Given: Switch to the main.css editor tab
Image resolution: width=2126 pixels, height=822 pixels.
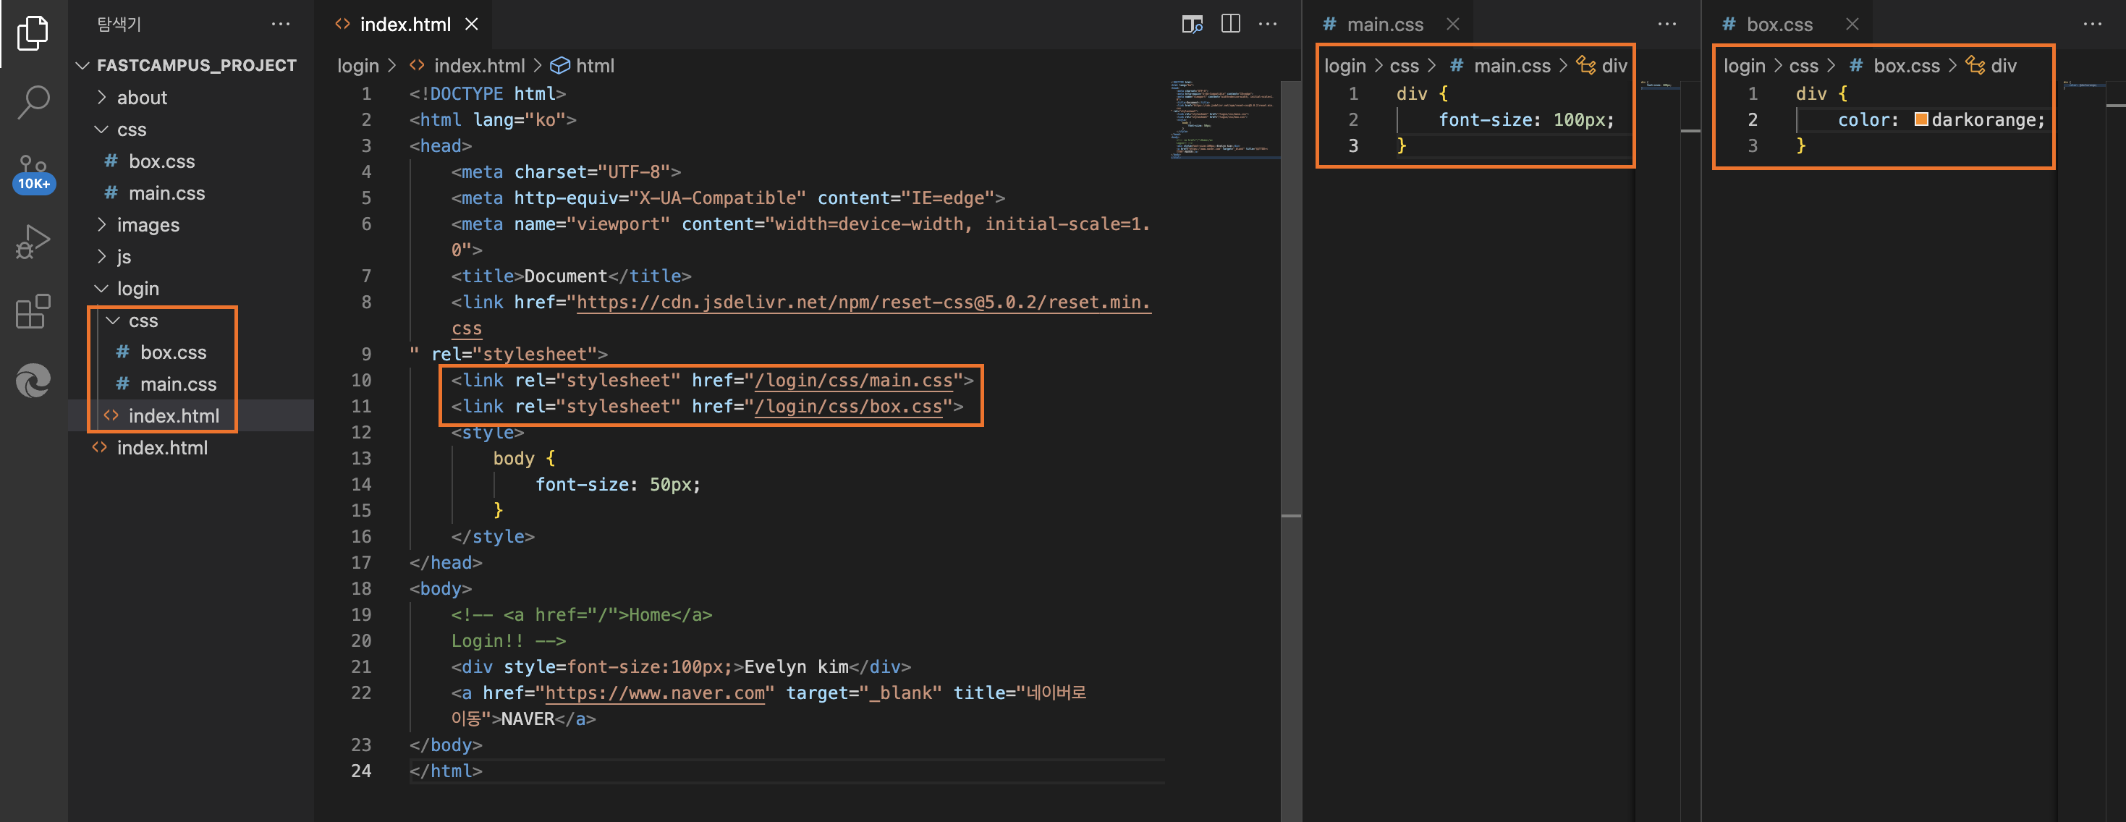Looking at the screenshot, I should tap(1384, 25).
